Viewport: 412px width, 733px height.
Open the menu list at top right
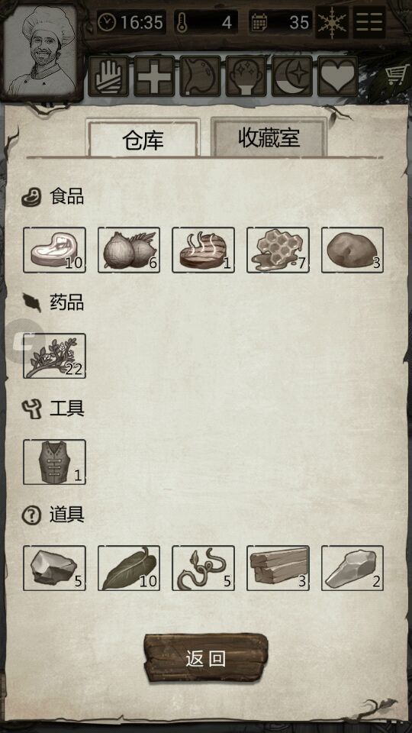(369, 22)
